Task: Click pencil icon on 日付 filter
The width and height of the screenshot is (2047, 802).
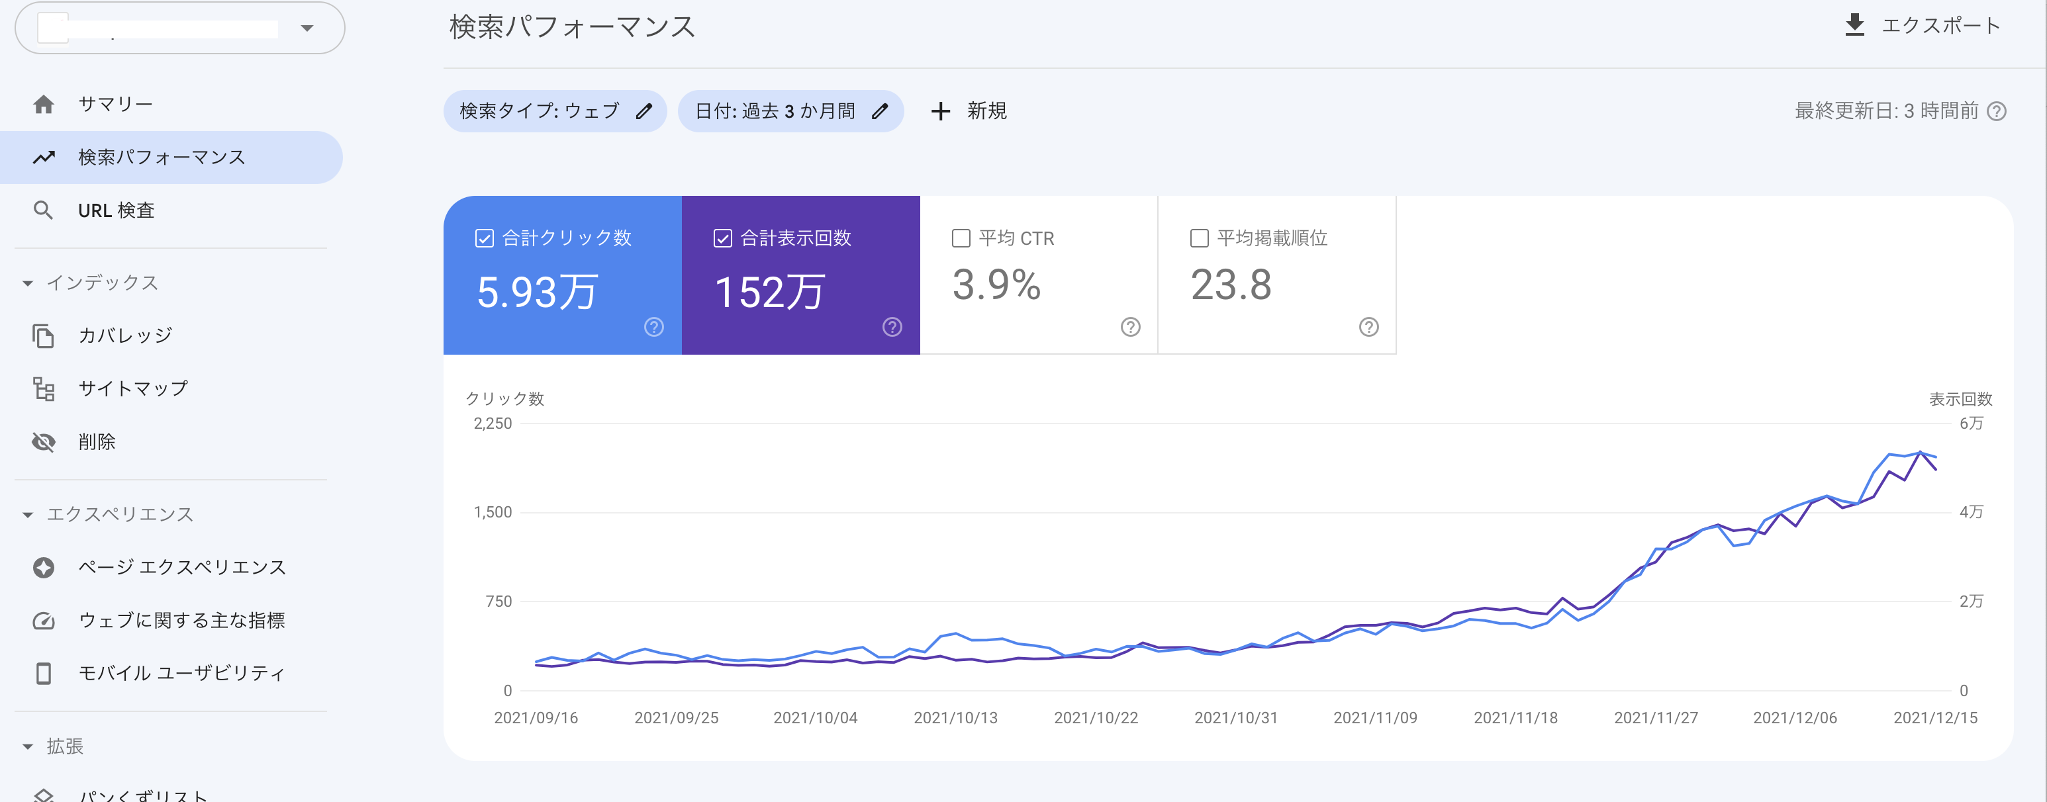Action: [879, 111]
